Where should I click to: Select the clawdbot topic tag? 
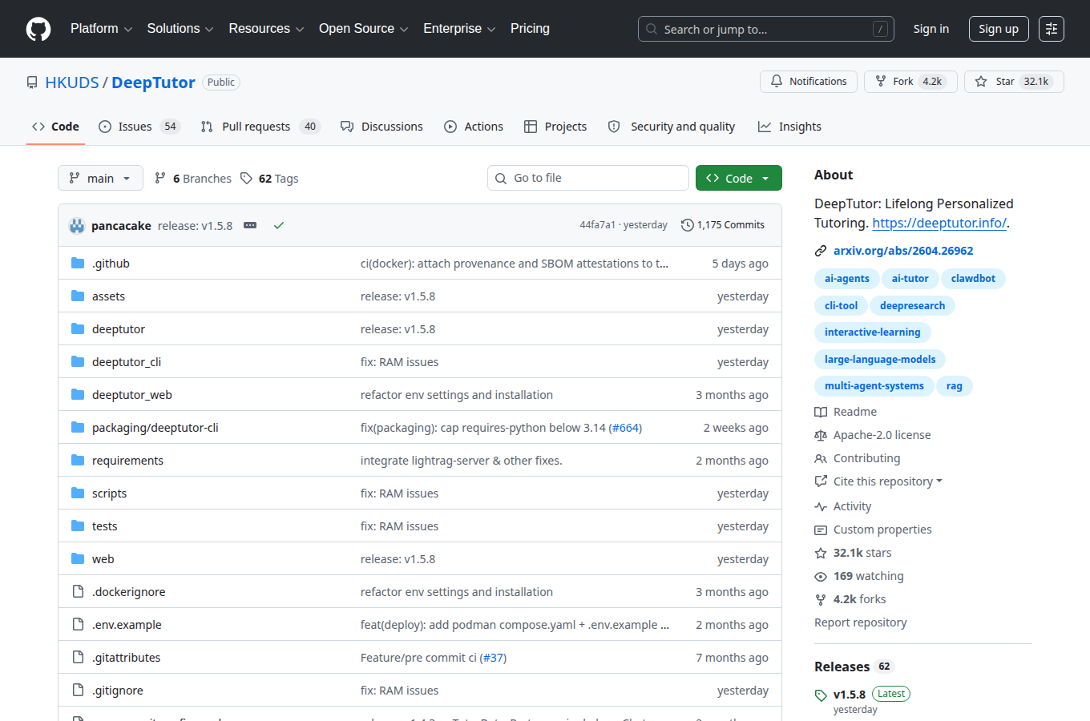pos(973,279)
